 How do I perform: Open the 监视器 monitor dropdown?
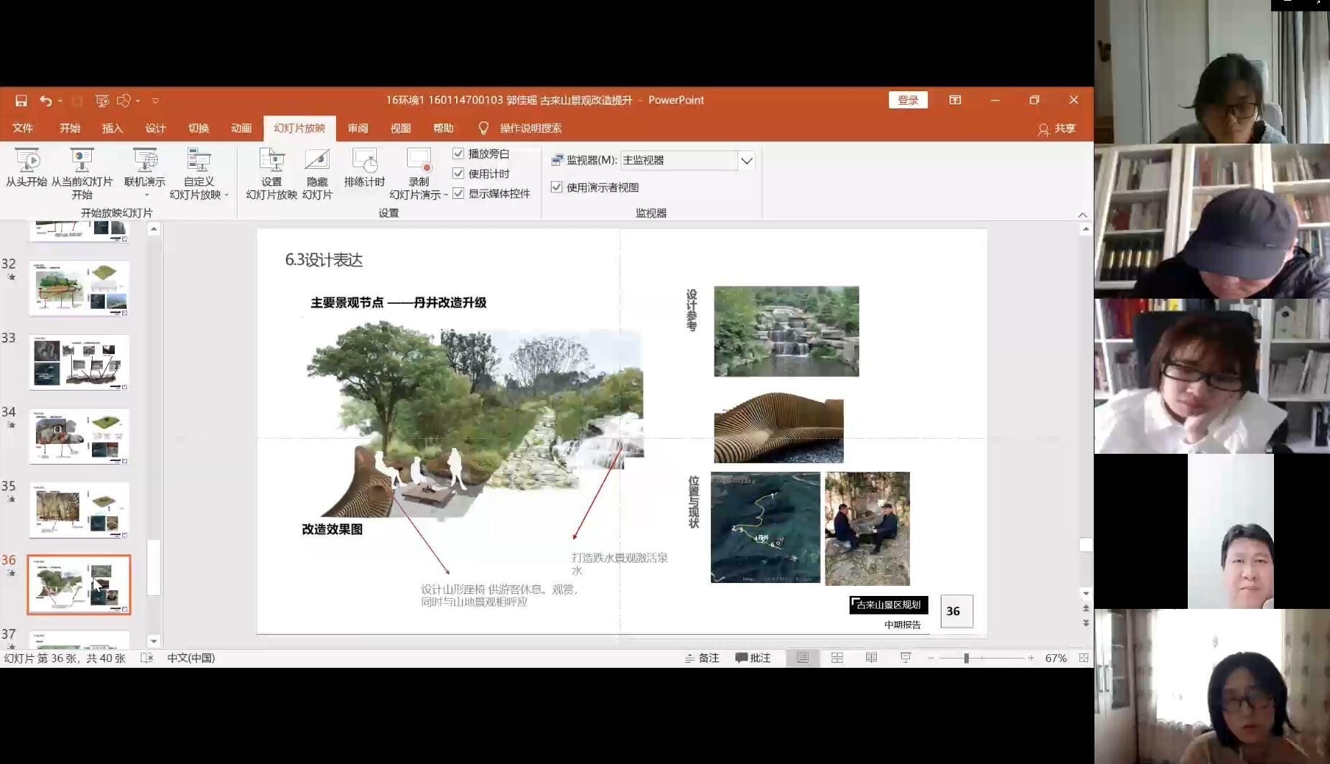click(746, 161)
